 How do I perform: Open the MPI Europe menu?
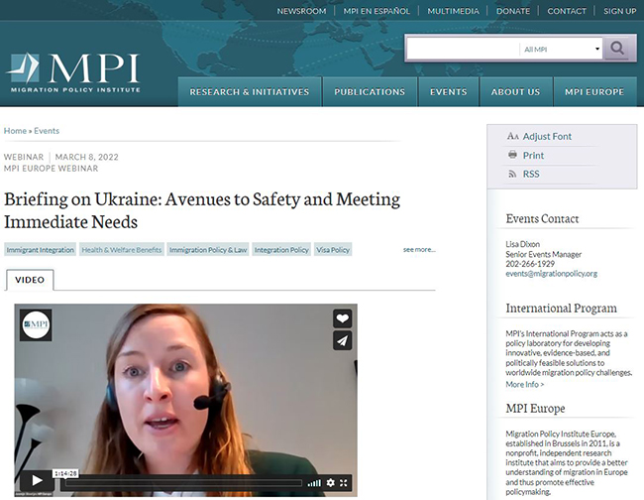[594, 91]
